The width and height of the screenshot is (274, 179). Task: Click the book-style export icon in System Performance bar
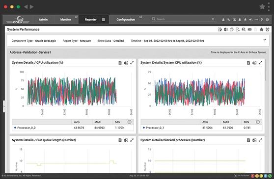tap(226, 29)
